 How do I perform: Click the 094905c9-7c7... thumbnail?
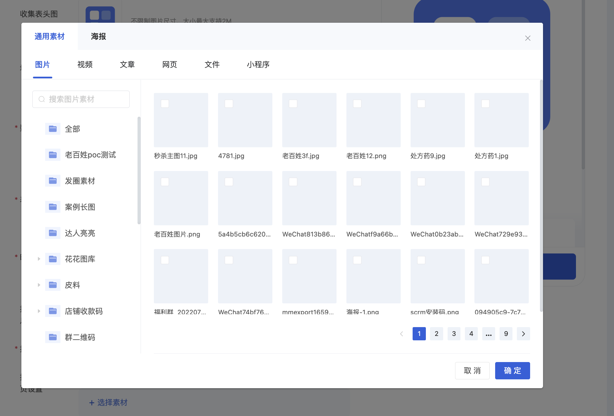[502, 276]
